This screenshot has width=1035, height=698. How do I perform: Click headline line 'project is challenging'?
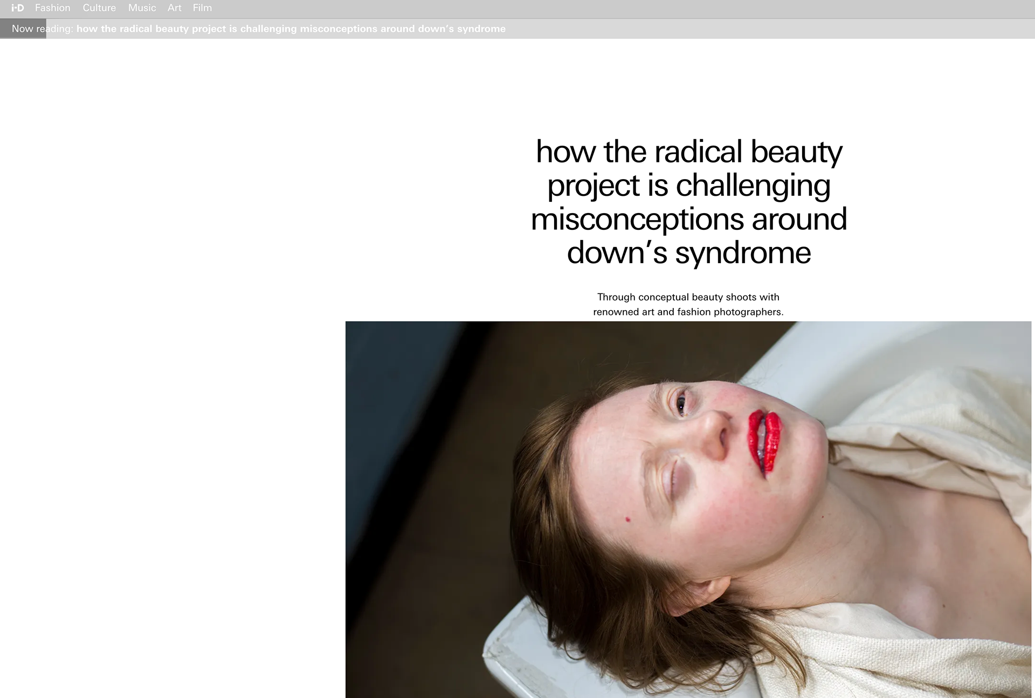[688, 185]
